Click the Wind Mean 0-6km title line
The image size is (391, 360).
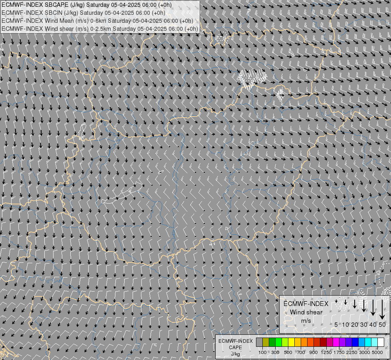pos(97,21)
